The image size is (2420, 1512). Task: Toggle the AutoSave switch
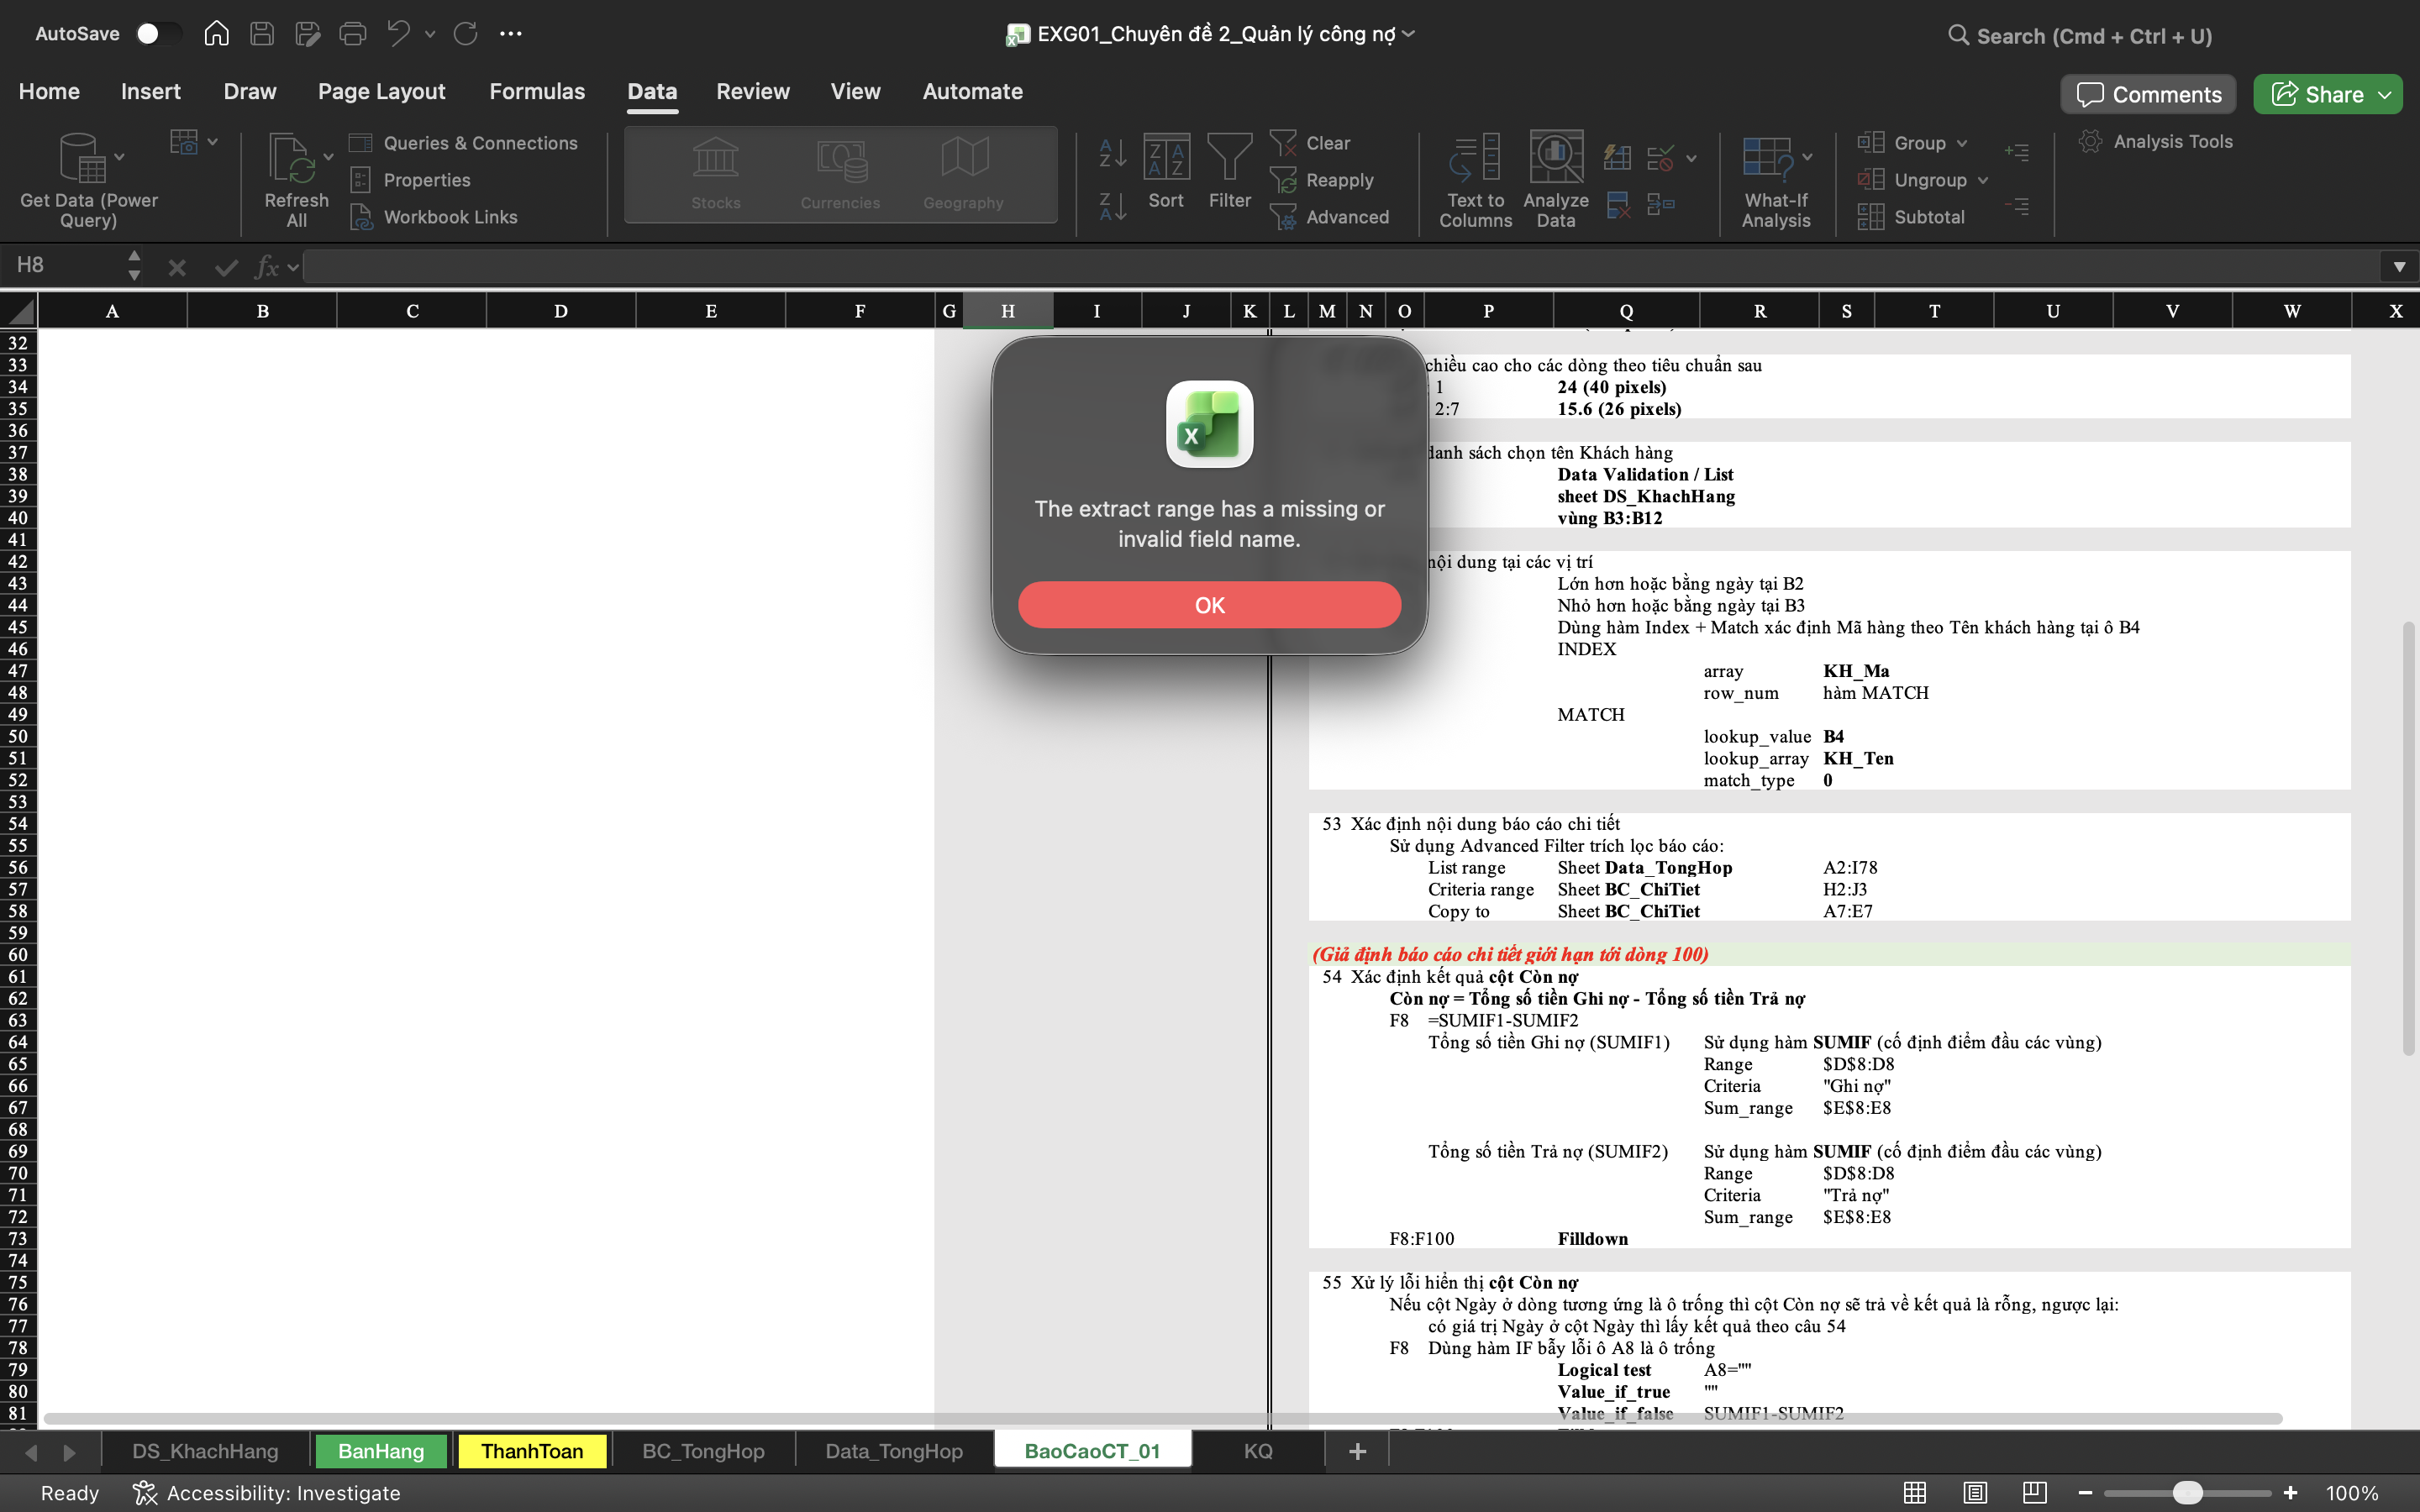[158, 34]
